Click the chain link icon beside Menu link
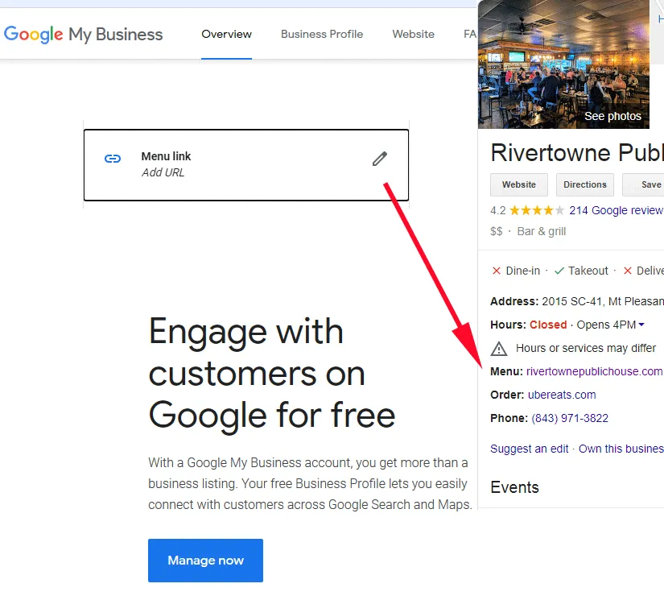The height and width of the screenshot is (596, 664). tap(112, 159)
